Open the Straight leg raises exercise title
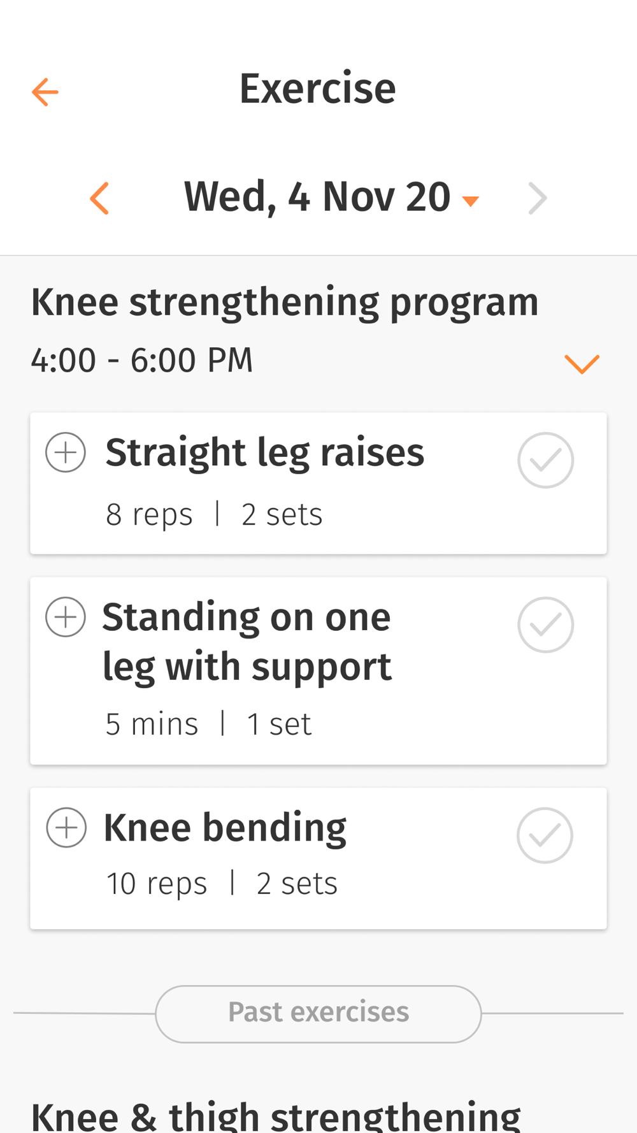The image size is (637, 1133). [x=264, y=452]
